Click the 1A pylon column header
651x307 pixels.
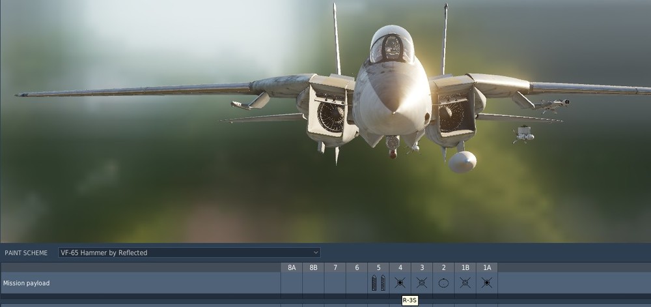coord(486,267)
